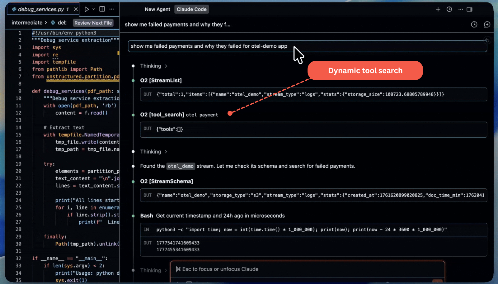498x284 pixels.
Task: Click the 'try:' code line
Action: [x=49, y=164]
